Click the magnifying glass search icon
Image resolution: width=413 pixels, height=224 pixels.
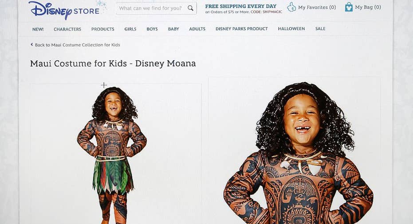tap(190, 8)
